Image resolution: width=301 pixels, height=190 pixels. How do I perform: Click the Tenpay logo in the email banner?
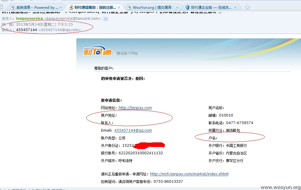click(x=97, y=51)
